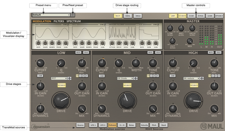Toggle the LOW band SATURATE button
Image resolution: width=225 pixels, height=131 pixels.
(61, 85)
